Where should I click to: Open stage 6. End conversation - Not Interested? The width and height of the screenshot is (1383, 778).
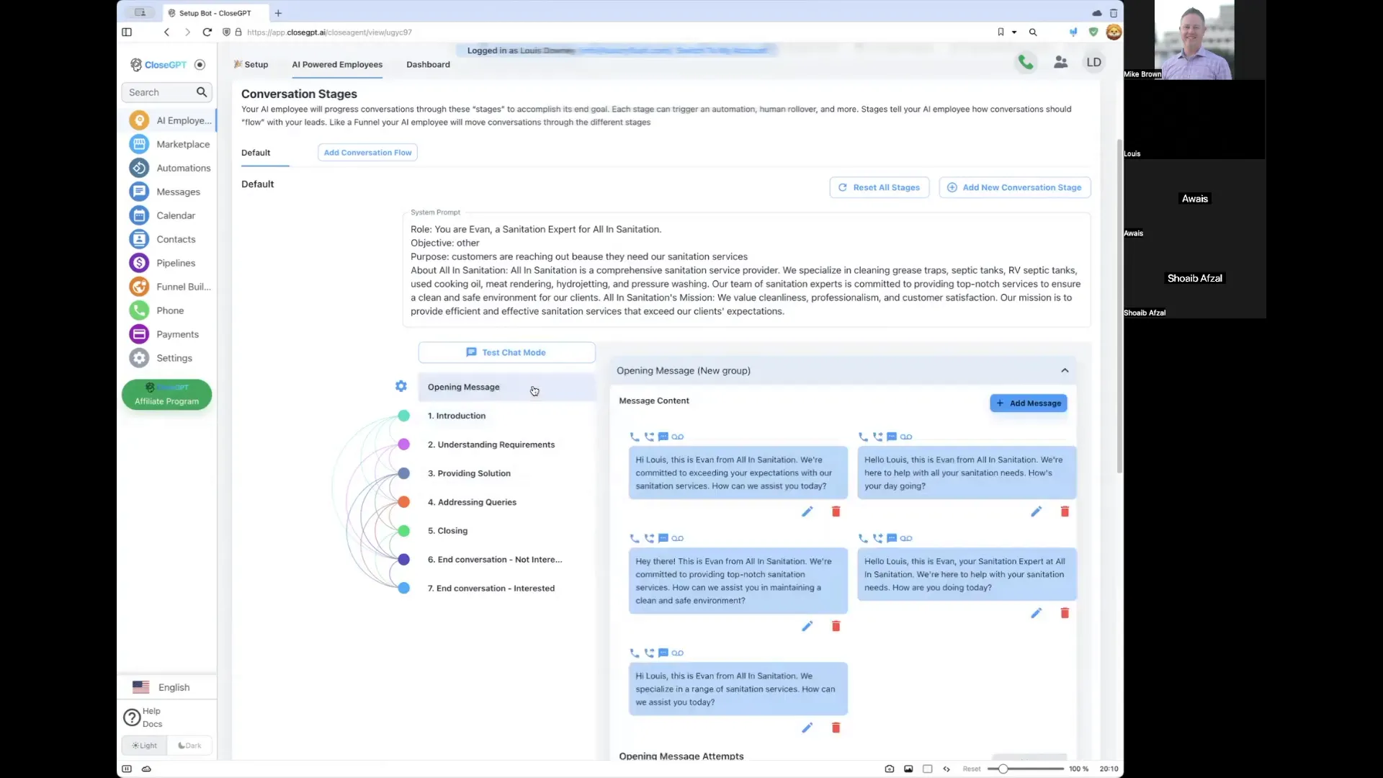[495, 560]
